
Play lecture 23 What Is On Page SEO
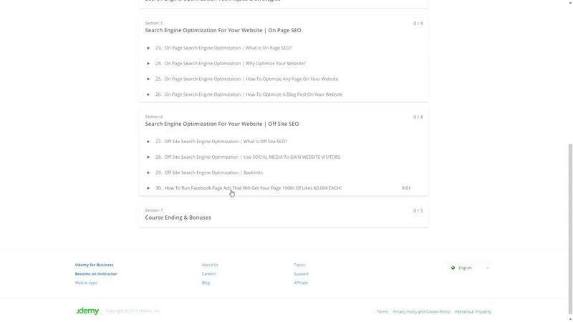[148, 48]
